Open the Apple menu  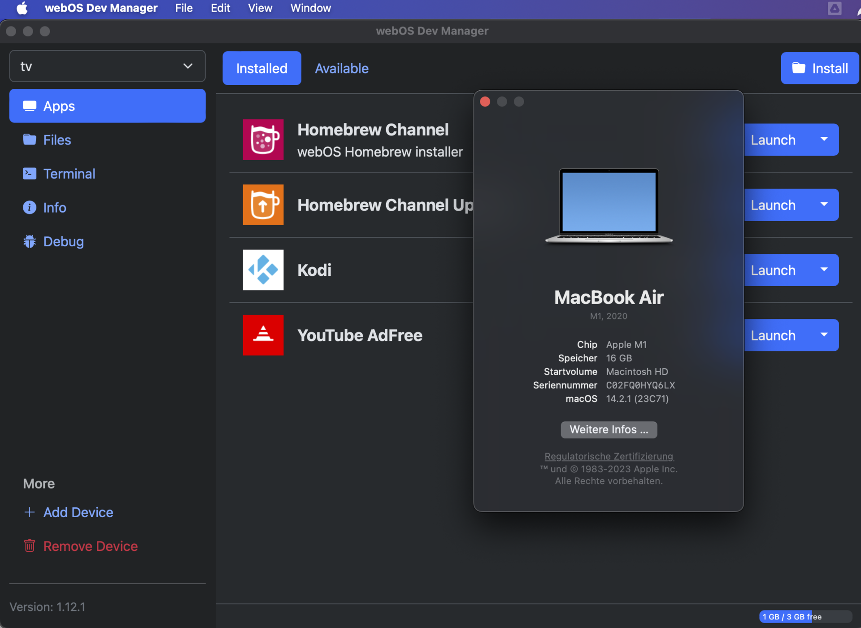tap(22, 8)
